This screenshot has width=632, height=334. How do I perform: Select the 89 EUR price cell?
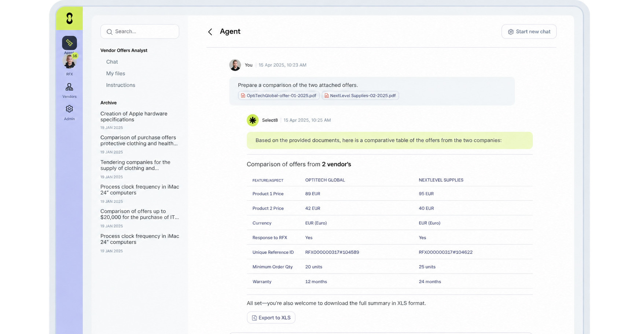[x=313, y=194]
